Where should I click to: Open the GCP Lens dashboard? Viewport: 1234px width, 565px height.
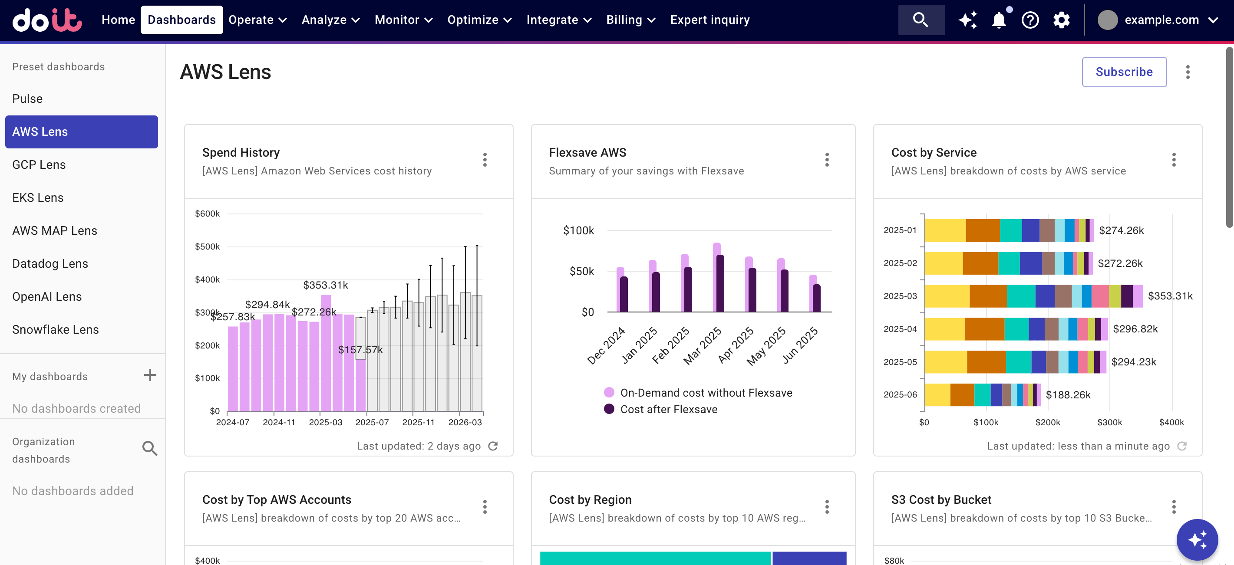pos(82,165)
